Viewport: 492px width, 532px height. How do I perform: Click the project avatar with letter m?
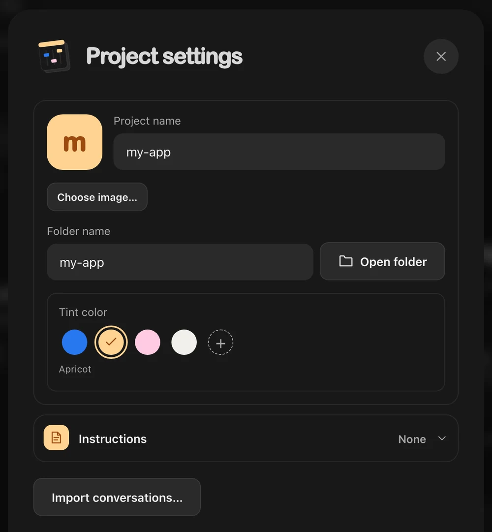75,142
